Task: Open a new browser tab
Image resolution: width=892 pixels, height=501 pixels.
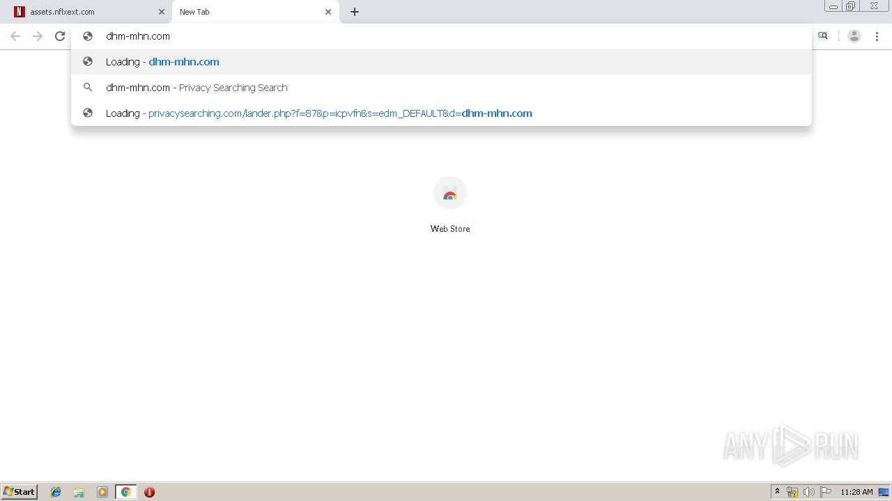Action: (355, 12)
